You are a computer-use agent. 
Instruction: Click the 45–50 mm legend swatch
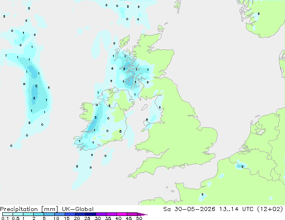132,214
